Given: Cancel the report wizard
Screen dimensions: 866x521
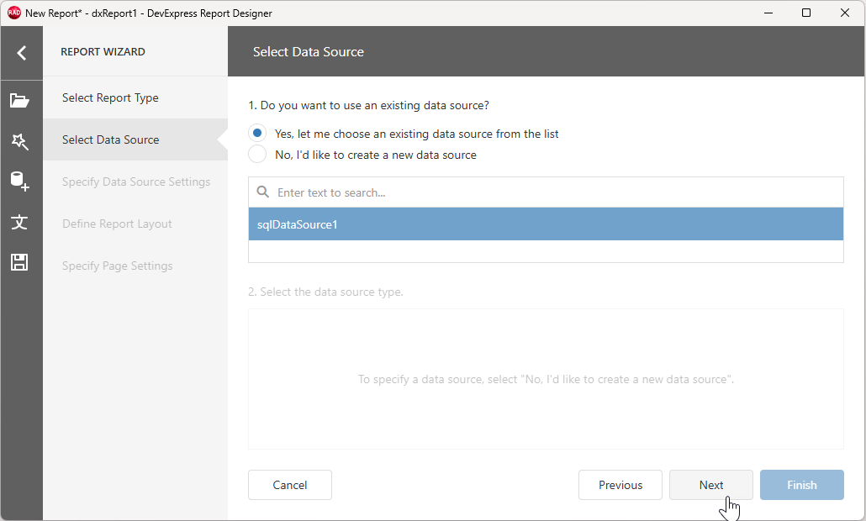Looking at the screenshot, I should pos(289,485).
